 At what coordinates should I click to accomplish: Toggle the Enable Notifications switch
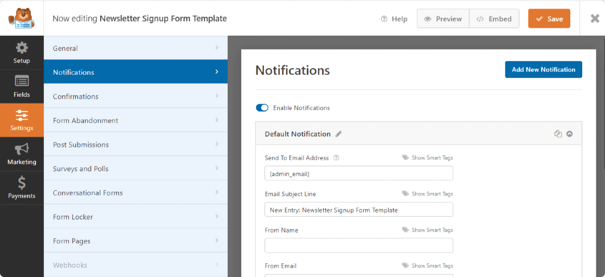click(x=262, y=108)
